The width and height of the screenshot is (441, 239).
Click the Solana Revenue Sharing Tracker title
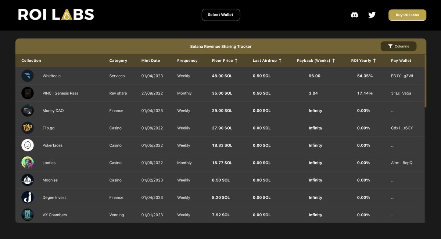[221, 47]
